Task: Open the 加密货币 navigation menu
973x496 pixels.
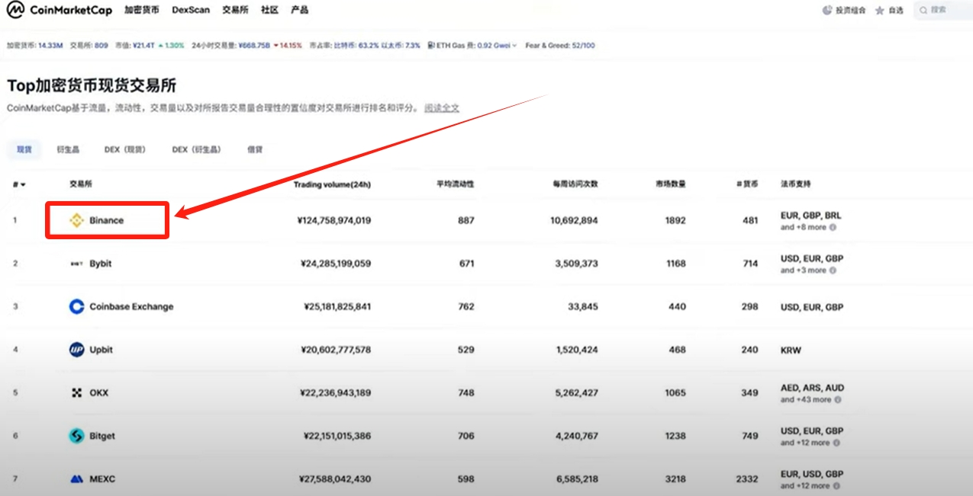Action: pos(142,10)
